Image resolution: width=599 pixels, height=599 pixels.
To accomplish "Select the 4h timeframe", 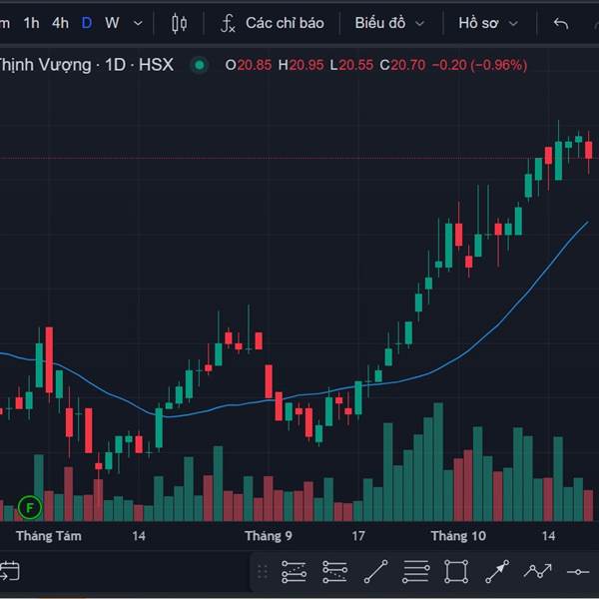I will pyautogui.click(x=60, y=23).
